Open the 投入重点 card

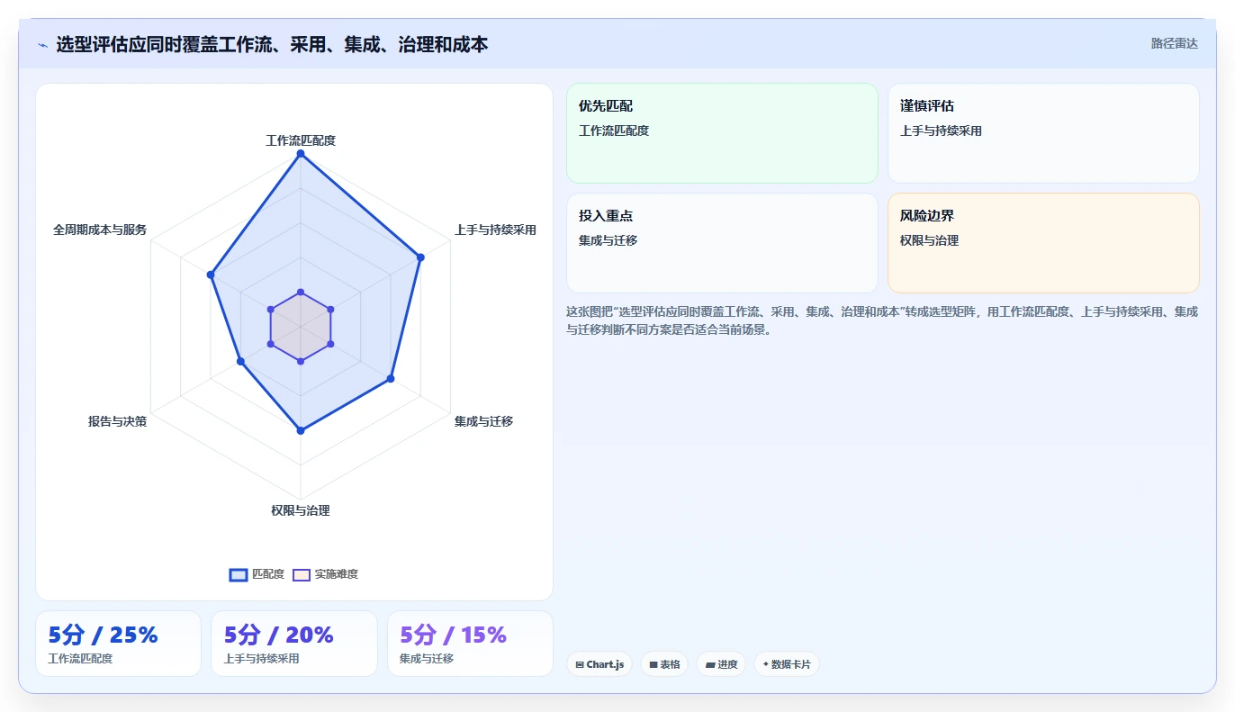point(722,243)
